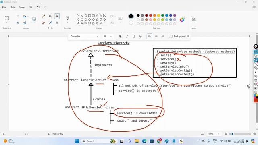The width and height of the screenshot is (258, 145).
Task: Select the heart shape
Action: point(97,23)
